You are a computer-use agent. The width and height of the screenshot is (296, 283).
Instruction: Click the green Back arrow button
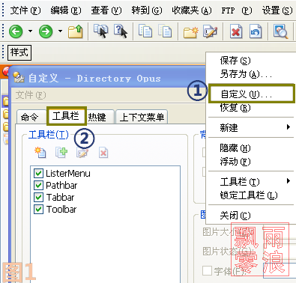tap(16, 31)
